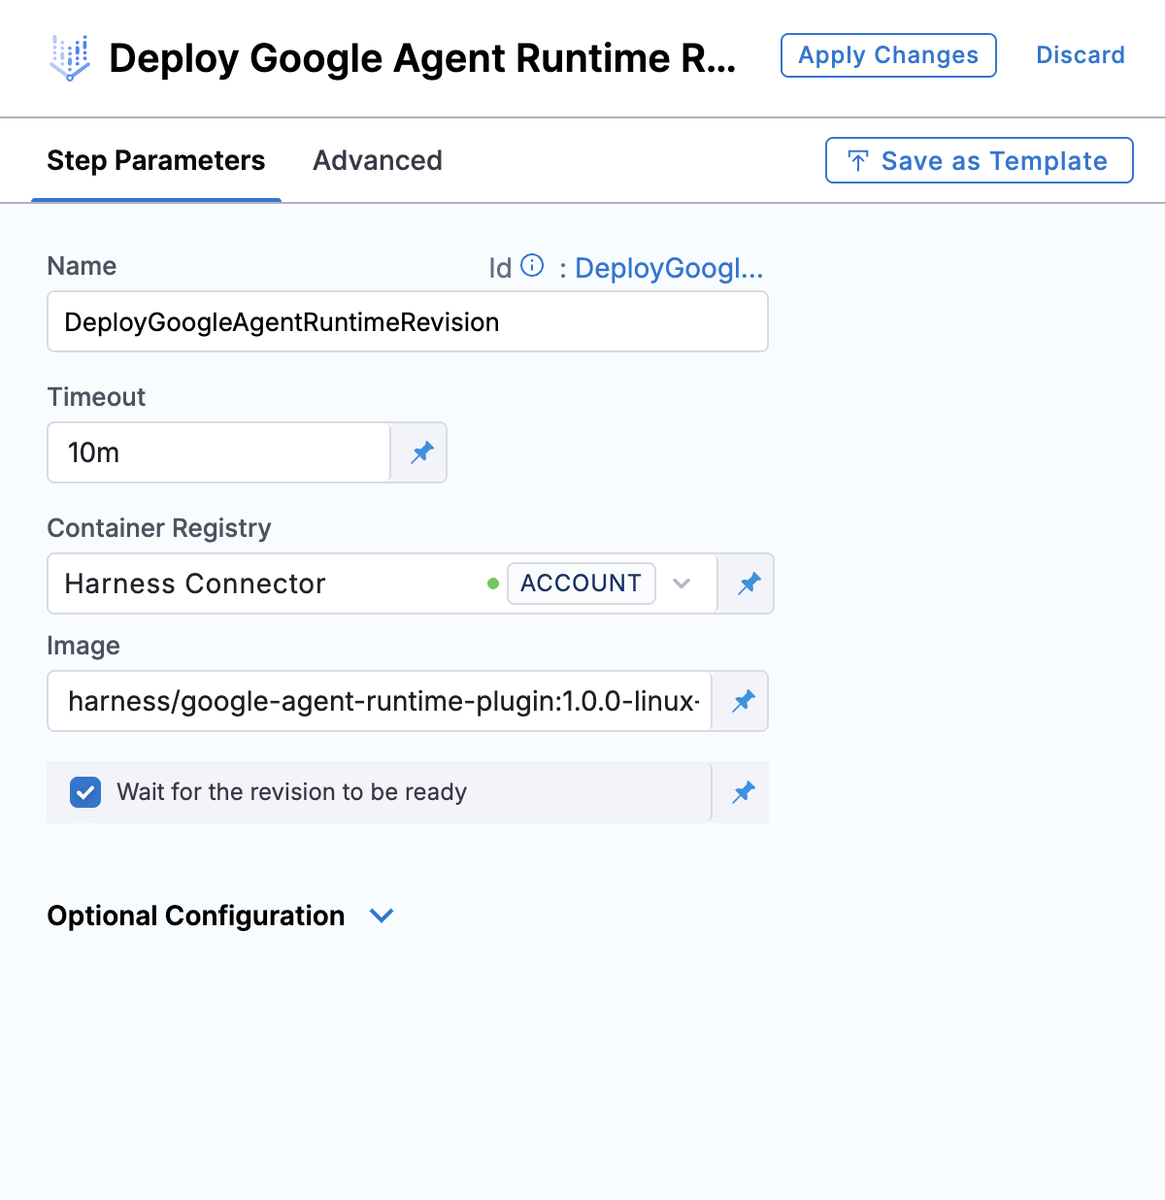Click the pin icon beside Wait for revision
The height and width of the screenshot is (1200, 1165).
tap(743, 792)
